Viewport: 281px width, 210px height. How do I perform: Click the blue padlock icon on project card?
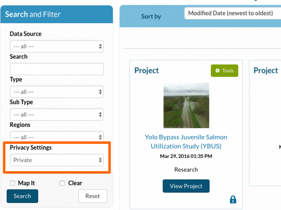(x=233, y=199)
